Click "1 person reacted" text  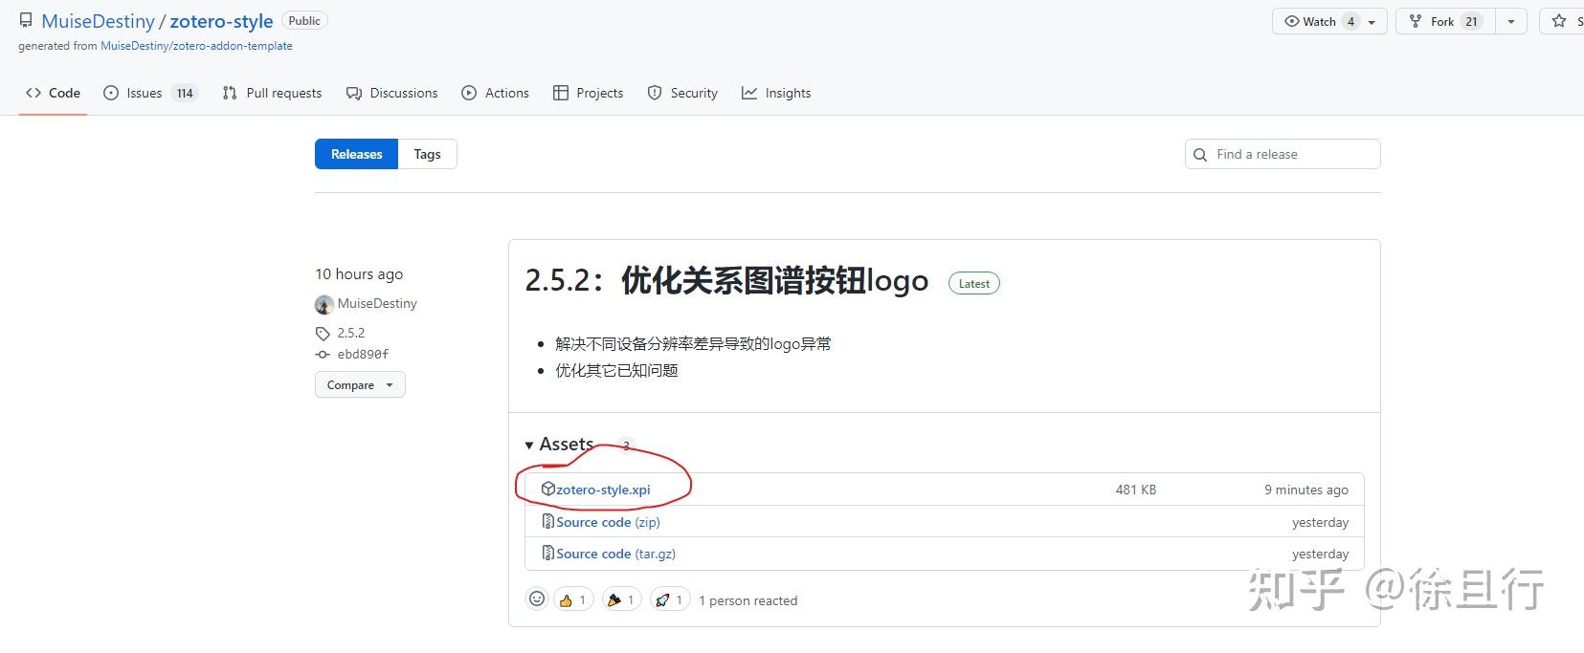click(x=747, y=600)
